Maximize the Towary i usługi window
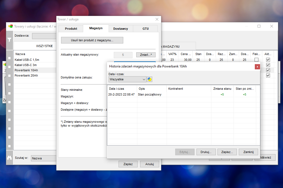This screenshot has height=188, width=283. tap(259, 26)
